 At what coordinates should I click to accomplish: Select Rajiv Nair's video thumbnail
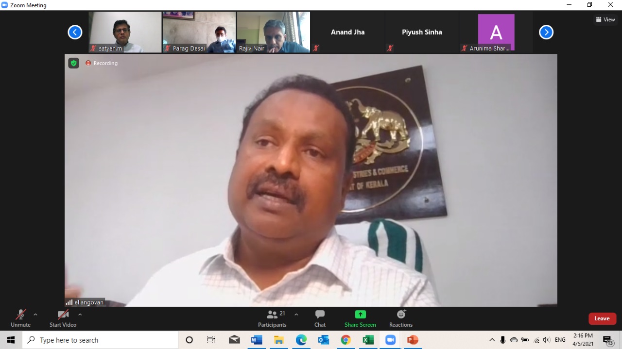273,32
